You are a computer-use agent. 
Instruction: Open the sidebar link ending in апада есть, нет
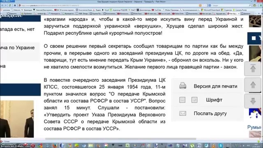coord(17,29)
